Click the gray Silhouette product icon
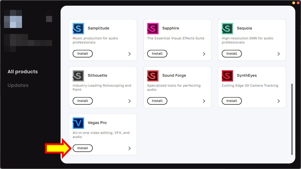The image size is (301, 169). coord(78,76)
